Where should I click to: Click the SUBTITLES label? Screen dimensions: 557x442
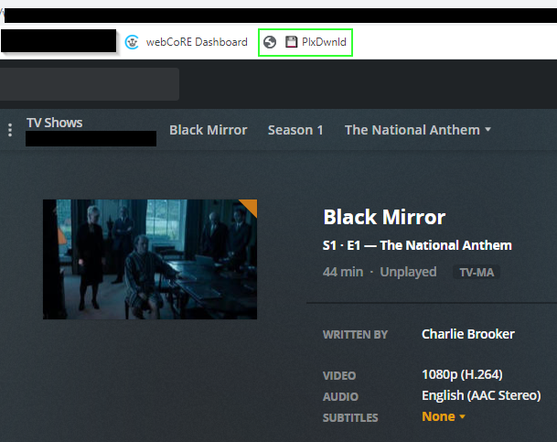point(350,418)
